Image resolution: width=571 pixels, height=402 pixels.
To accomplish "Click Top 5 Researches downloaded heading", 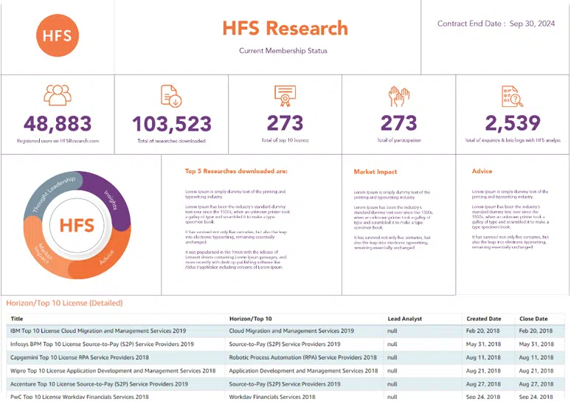I will click(236, 171).
